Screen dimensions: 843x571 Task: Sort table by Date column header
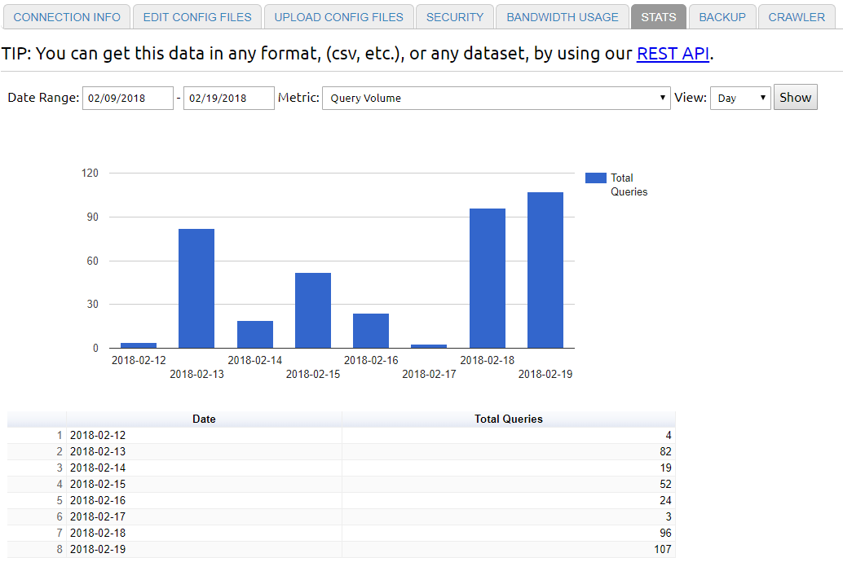coord(204,419)
